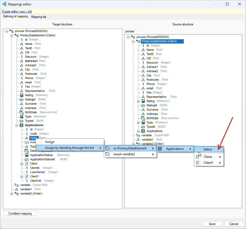Viewport: 246px width, 229px height.
Task: Select Adress1 in the Target structure tree
Action: pos(31,61)
